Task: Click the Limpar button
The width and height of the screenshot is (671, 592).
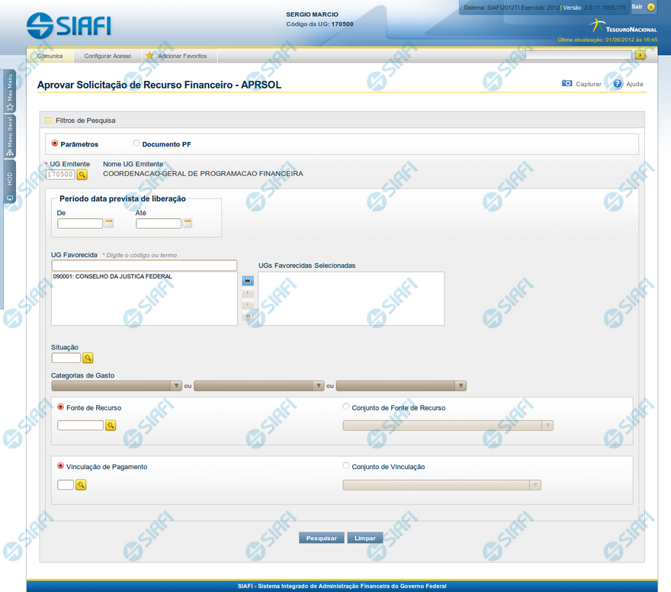Action: [365, 538]
